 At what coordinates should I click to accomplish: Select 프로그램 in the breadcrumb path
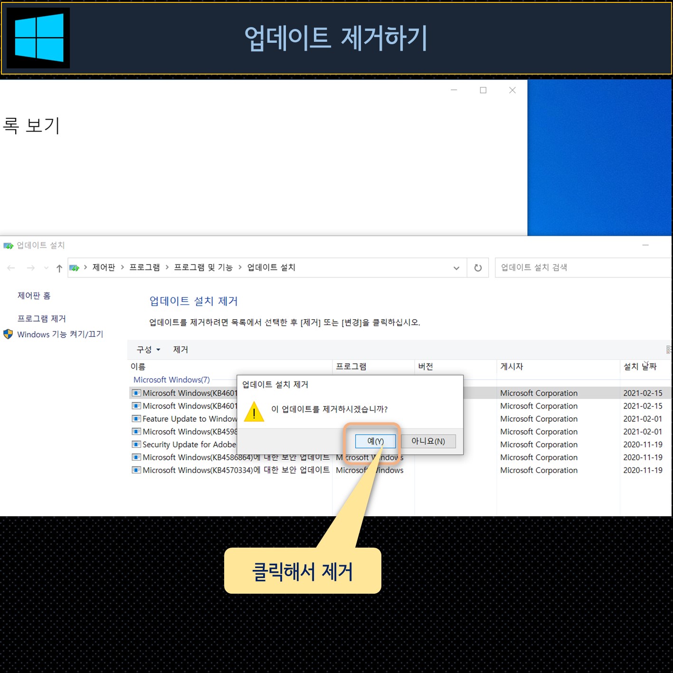(144, 267)
